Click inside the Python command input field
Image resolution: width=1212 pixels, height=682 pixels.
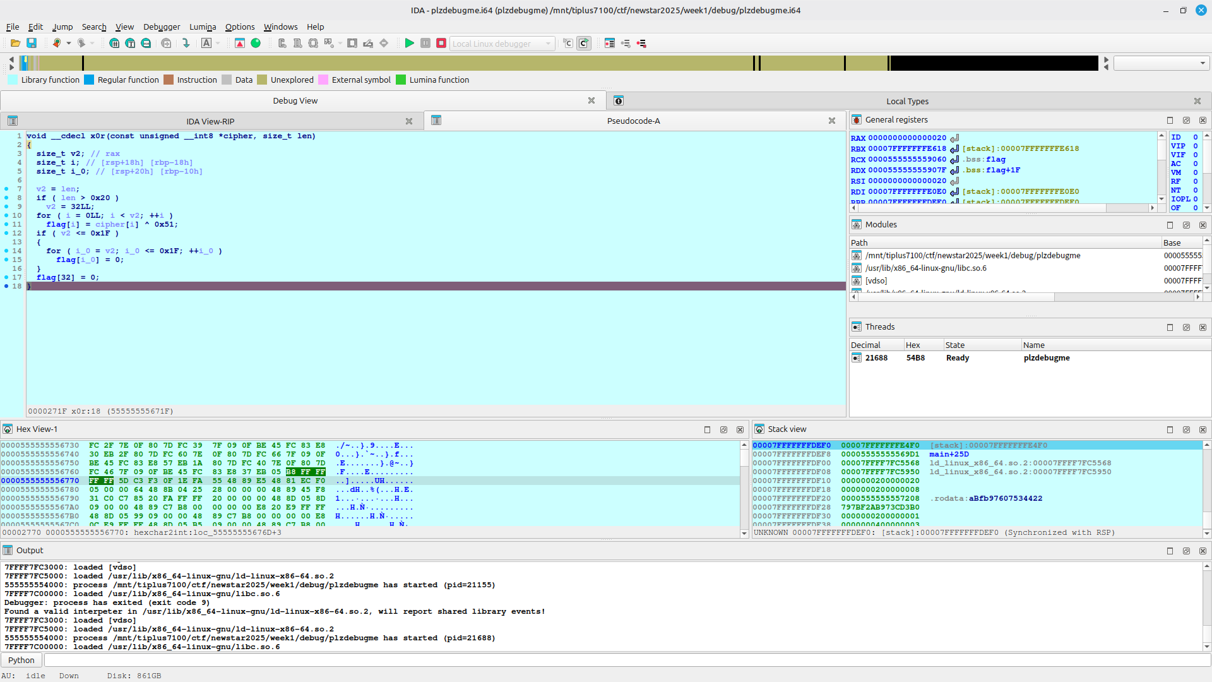[x=625, y=660]
